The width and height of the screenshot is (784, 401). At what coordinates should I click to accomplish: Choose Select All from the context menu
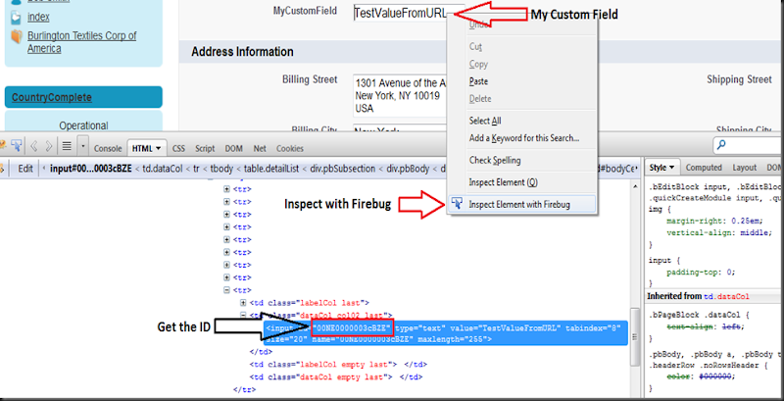tap(485, 121)
